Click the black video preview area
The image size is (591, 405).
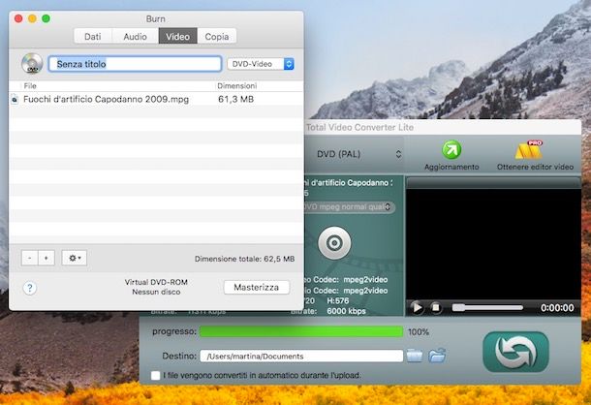[x=494, y=244]
